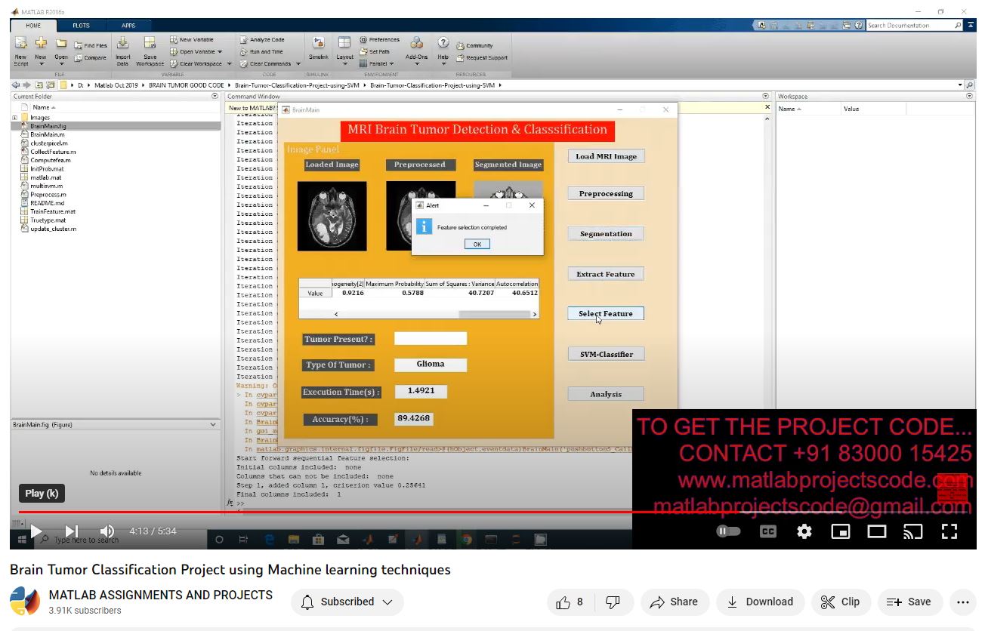This screenshot has height=631, width=988.
Task: Open the more actions ellipsis menu
Action: pyautogui.click(x=962, y=602)
